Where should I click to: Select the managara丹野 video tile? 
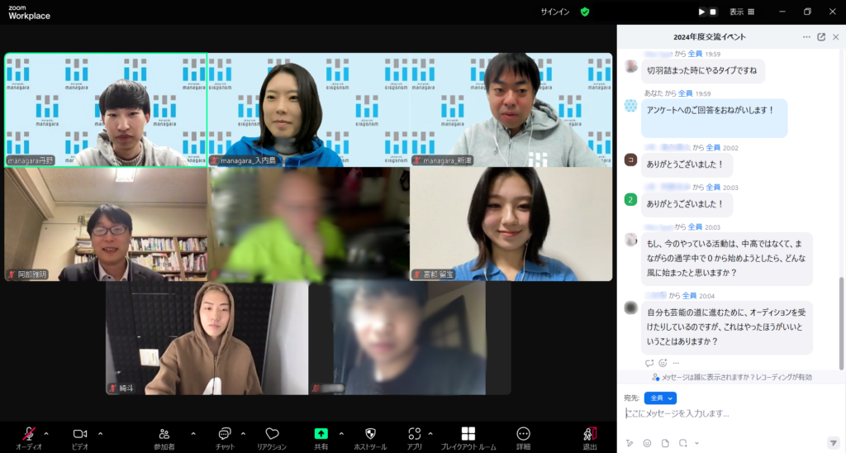coord(106,110)
